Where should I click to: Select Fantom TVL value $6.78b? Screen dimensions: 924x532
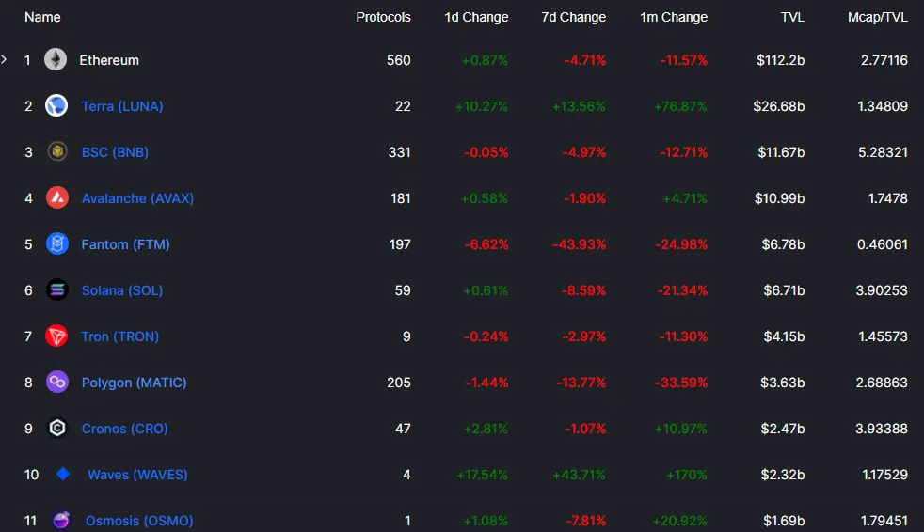[783, 244]
